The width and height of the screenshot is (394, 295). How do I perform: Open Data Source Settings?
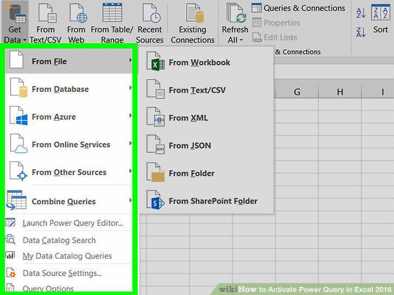pos(69,273)
